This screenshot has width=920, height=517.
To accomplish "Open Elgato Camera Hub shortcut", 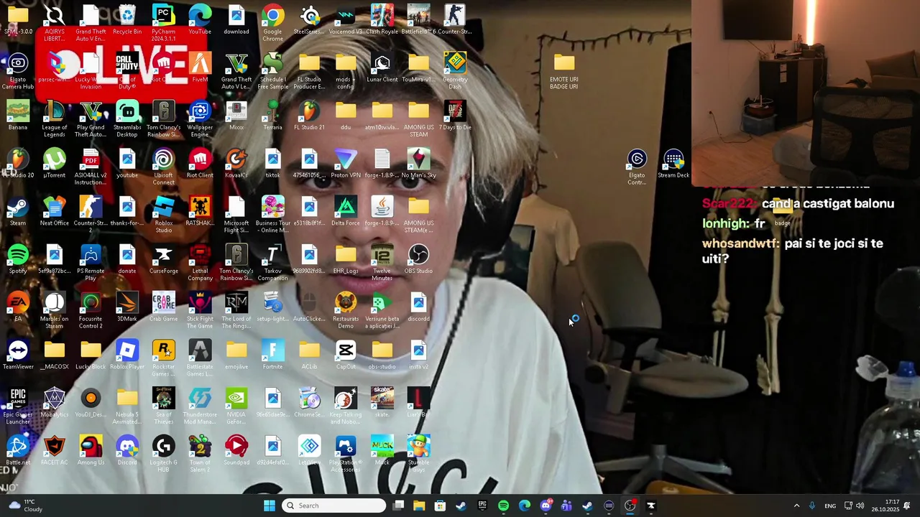I will coord(18,71).
